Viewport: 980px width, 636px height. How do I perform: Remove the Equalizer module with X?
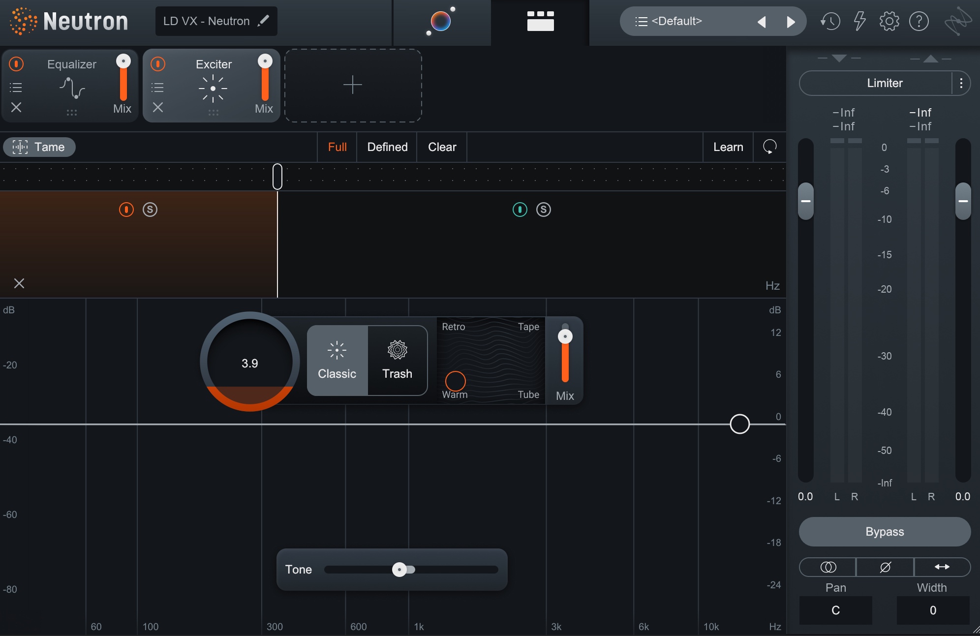tap(16, 107)
